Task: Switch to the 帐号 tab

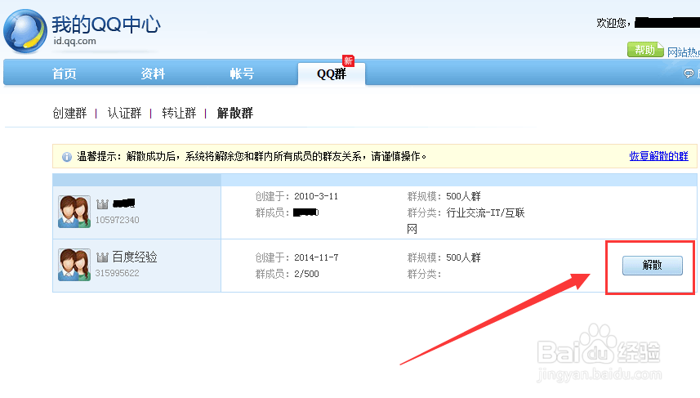Action: [242, 74]
